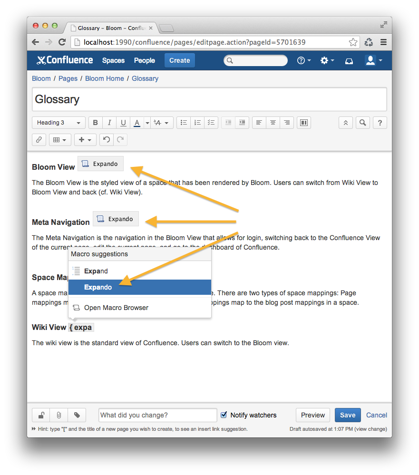
Task: Undo the last edit
Action: tap(107, 140)
